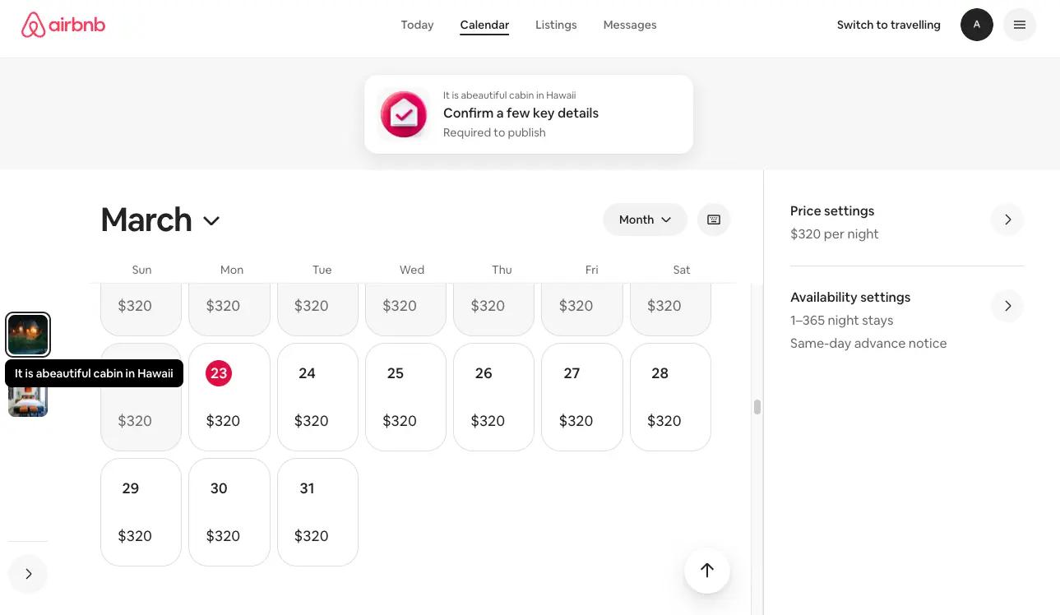Click Same-day advance notice text

pos(868,344)
